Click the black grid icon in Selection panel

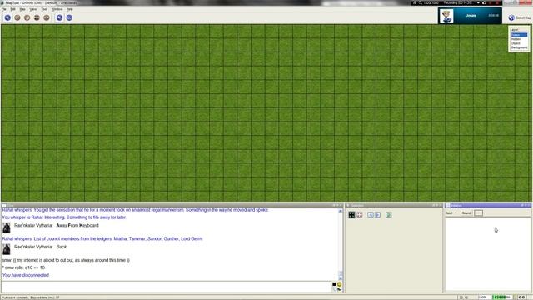(351, 215)
